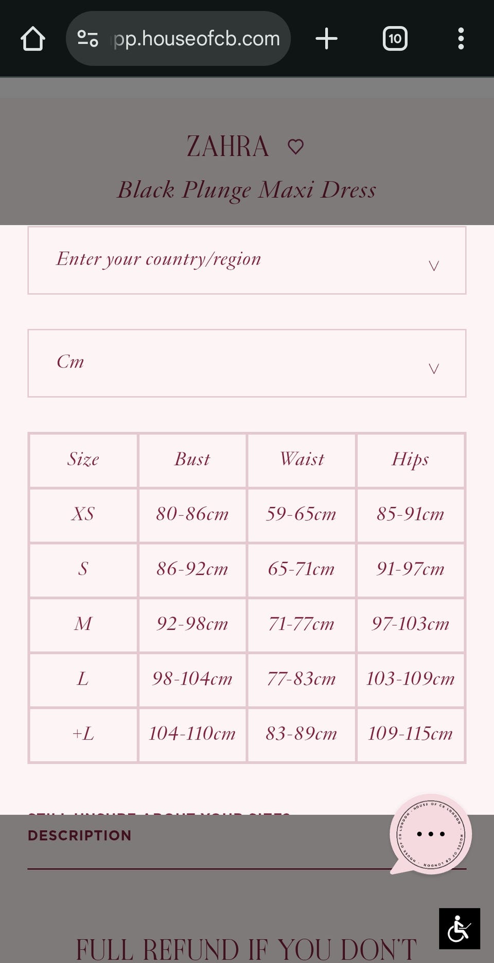The height and width of the screenshot is (963, 494).
Task: Open the browser three-dot menu
Action: point(461,39)
